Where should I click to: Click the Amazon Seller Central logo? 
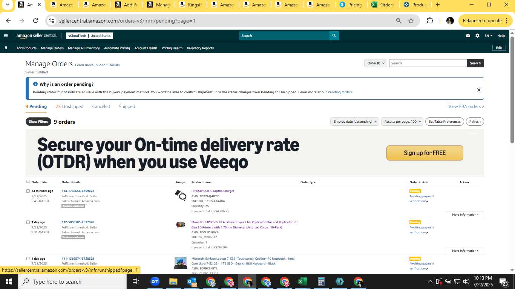36,36
